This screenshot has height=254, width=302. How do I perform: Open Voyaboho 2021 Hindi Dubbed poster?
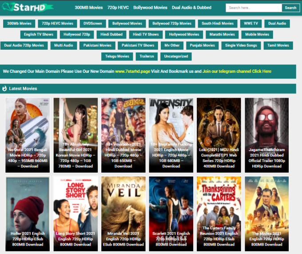pos(123,135)
